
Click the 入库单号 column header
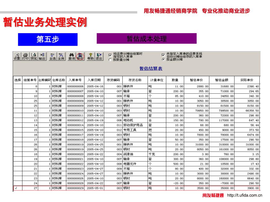(75, 80)
